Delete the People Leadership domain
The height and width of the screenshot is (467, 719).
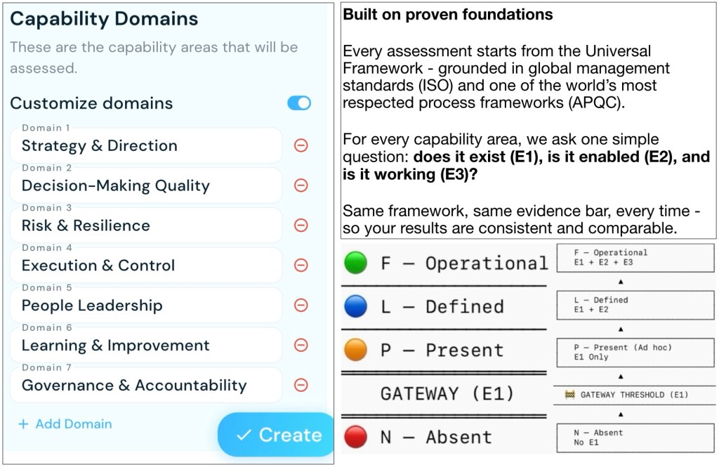click(301, 305)
